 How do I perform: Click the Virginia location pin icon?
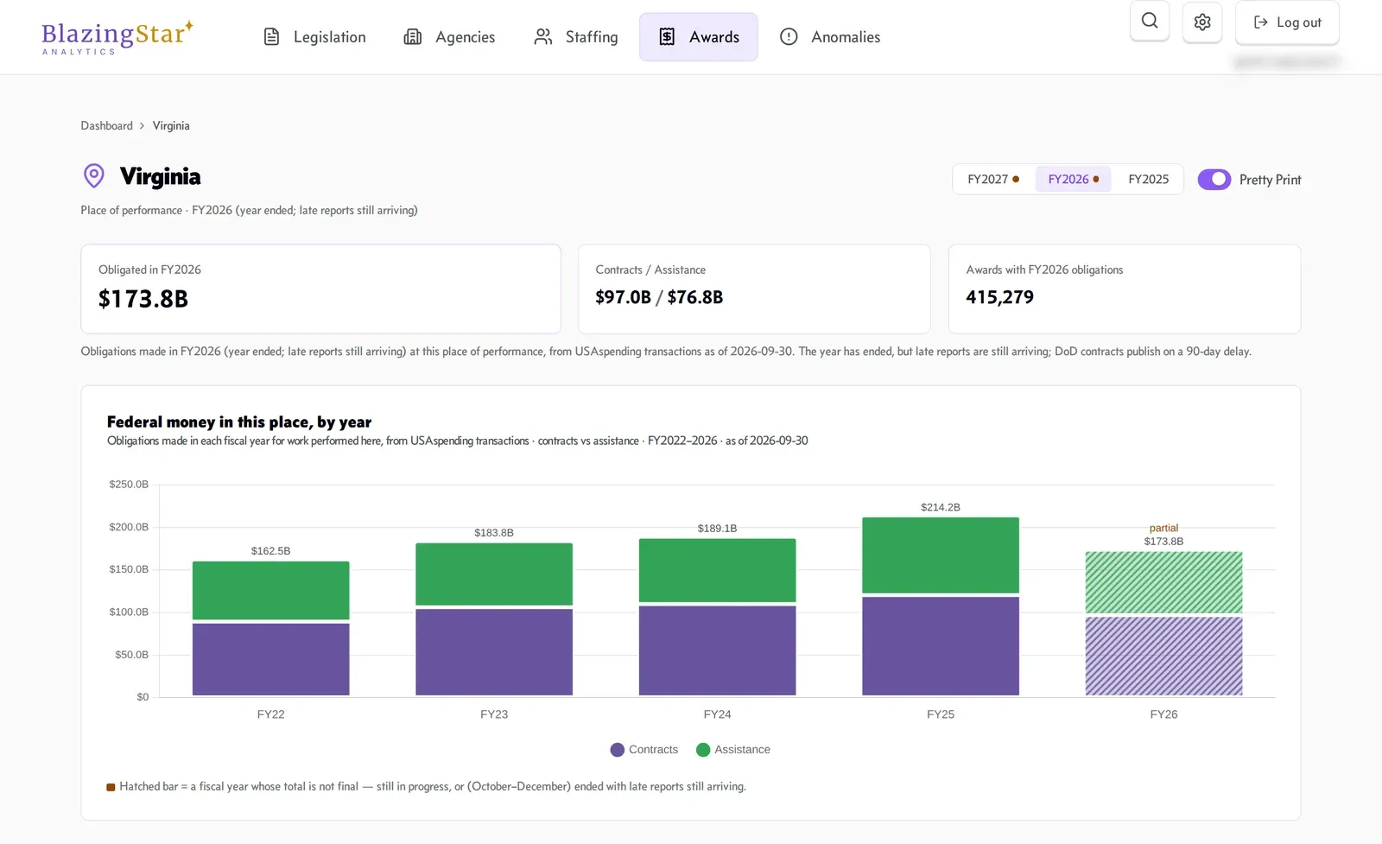(x=93, y=176)
